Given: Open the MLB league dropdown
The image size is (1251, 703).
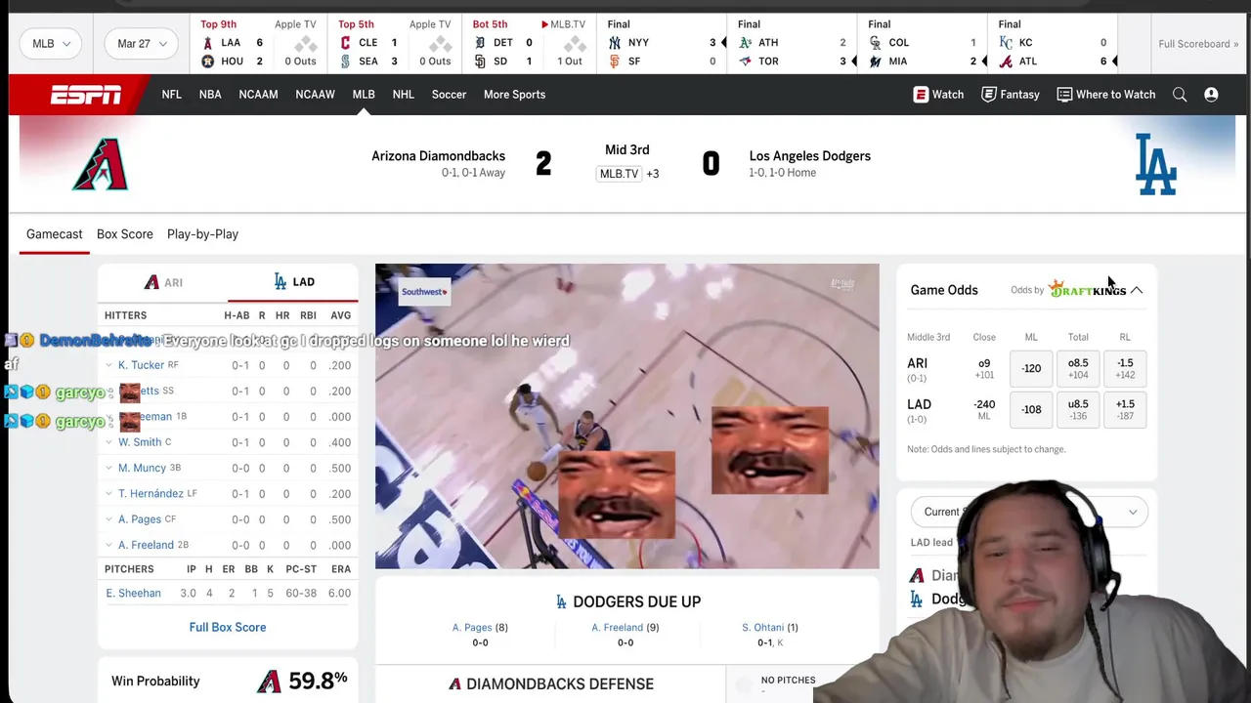Looking at the screenshot, I should coord(52,44).
